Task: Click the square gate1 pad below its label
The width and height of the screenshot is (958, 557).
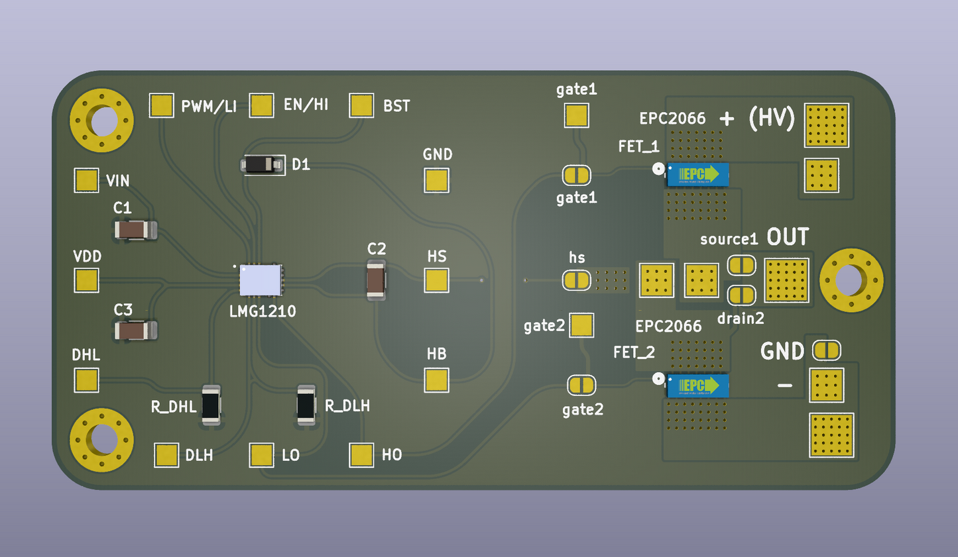Action: point(576,115)
